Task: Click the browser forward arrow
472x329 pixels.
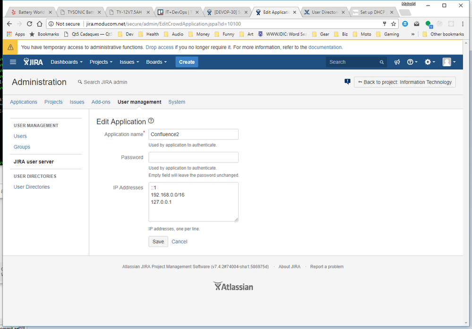Action: coord(19,24)
